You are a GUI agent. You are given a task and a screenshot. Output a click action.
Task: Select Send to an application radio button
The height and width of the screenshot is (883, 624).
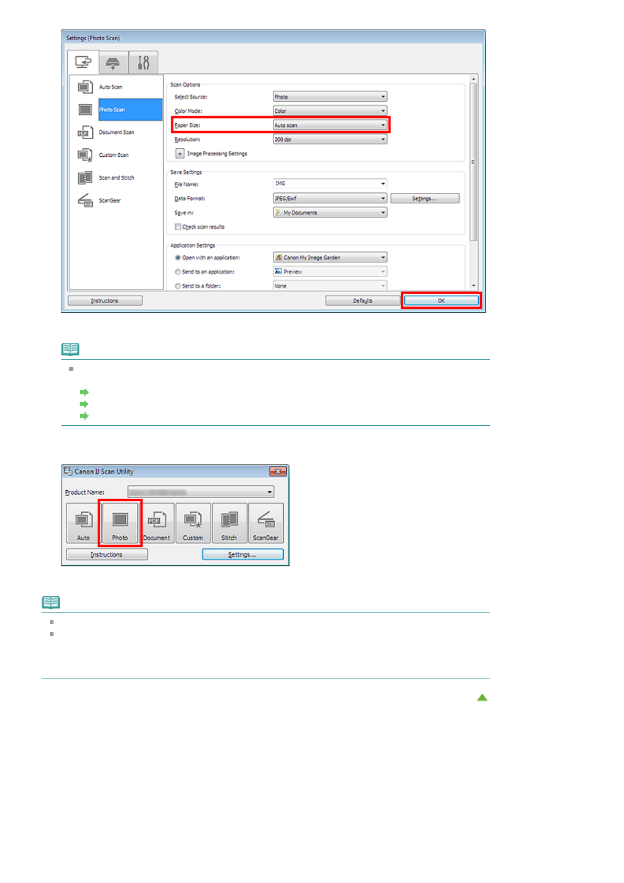pos(178,272)
